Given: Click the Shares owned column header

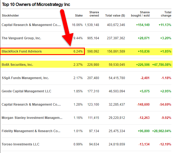Looking at the screenshot, I should [94, 14].
